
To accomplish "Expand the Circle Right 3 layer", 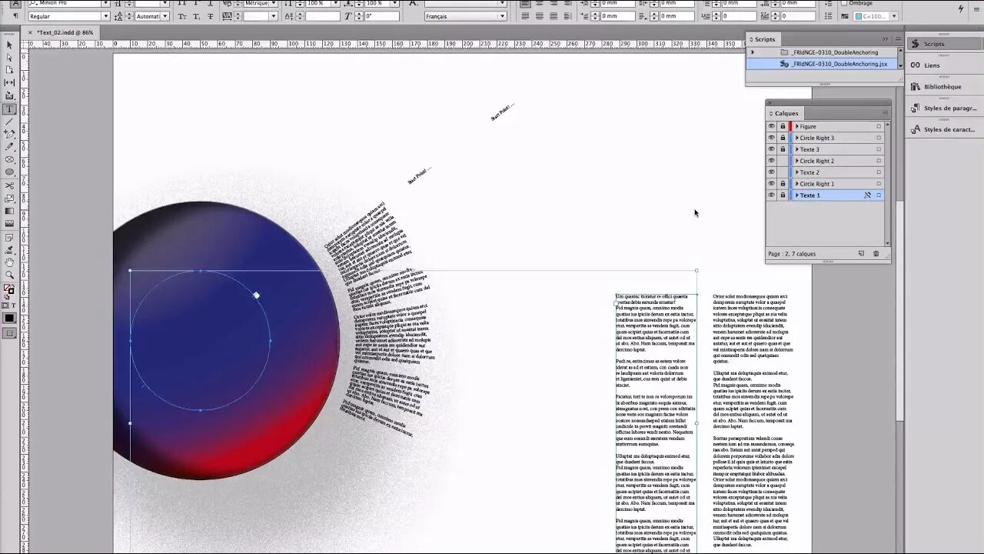I will pyautogui.click(x=796, y=138).
